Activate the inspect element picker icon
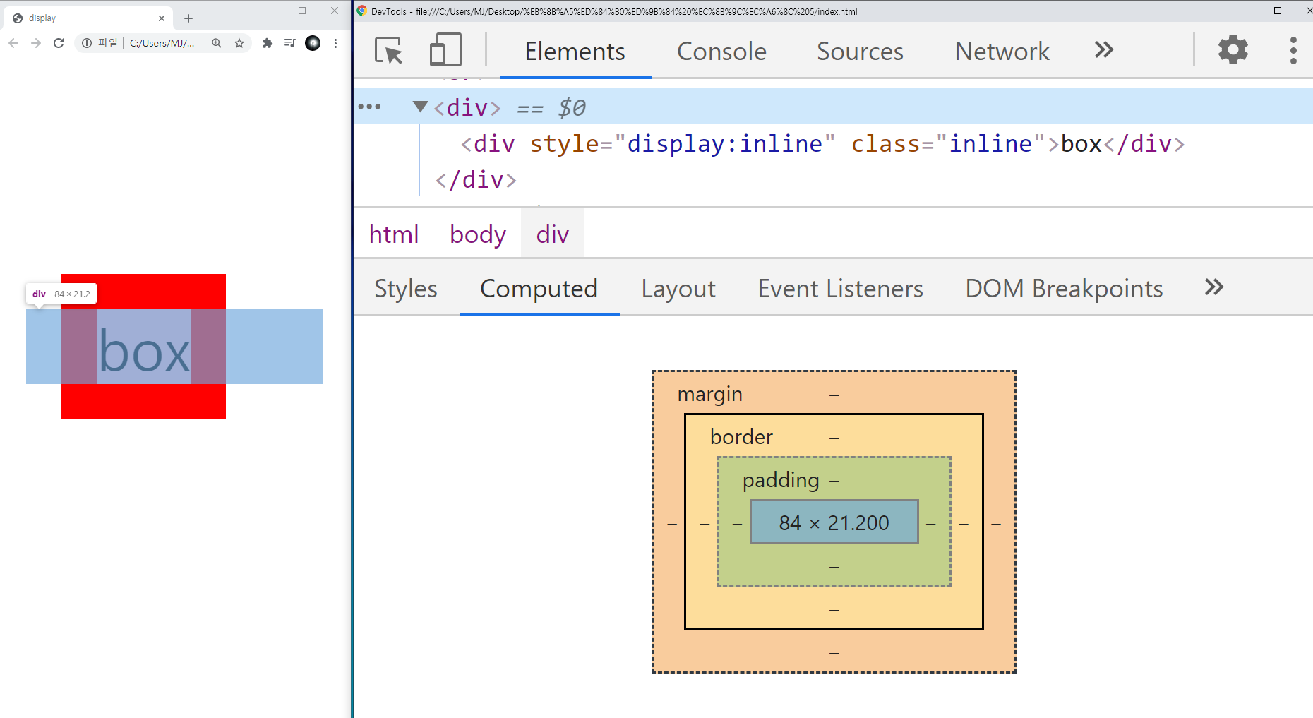1313x718 pixels. [388, 51]
